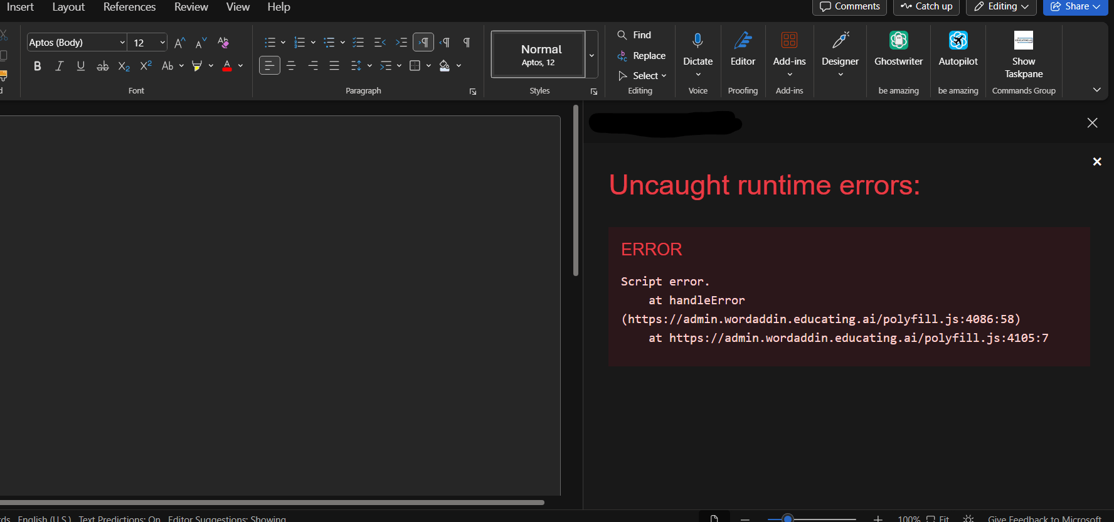This screenshot has height=522, width=1114.
Task: Click the Numbering list icon
Action: (299, 43)
